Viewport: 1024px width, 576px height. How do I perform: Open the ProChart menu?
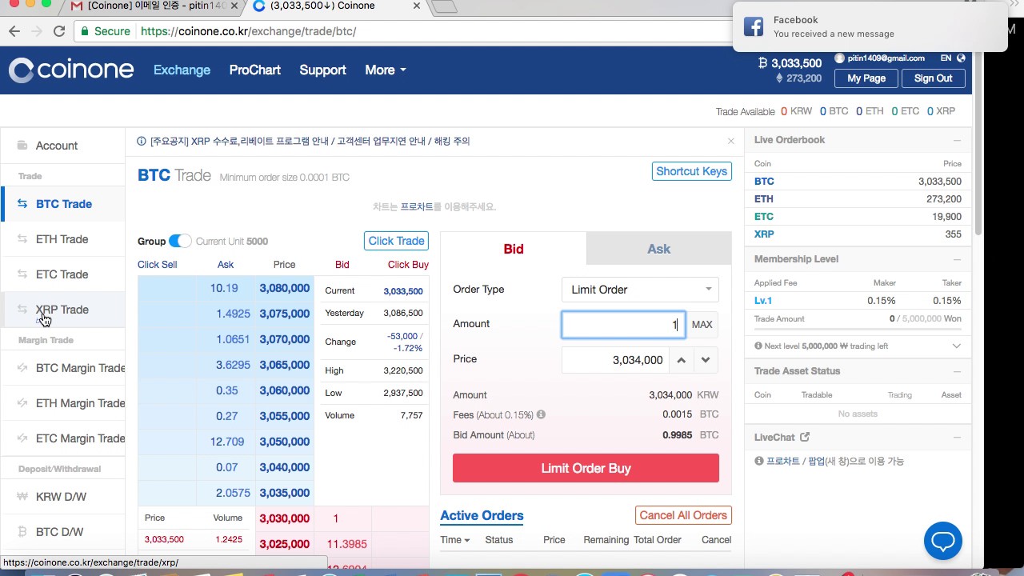tap(254, 70)
